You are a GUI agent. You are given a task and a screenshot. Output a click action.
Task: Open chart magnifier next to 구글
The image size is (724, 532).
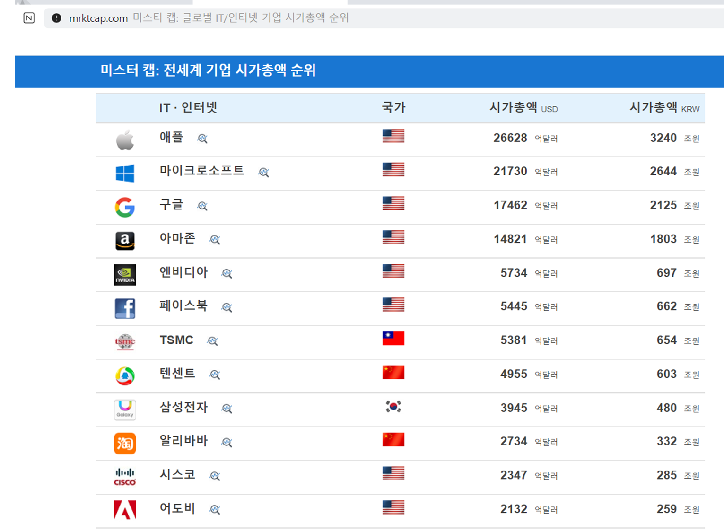point(202,206)
